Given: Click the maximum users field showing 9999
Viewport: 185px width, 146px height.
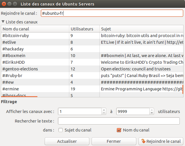Looking at the screenshot, I should pyautogui.click(x=133, y=111).
